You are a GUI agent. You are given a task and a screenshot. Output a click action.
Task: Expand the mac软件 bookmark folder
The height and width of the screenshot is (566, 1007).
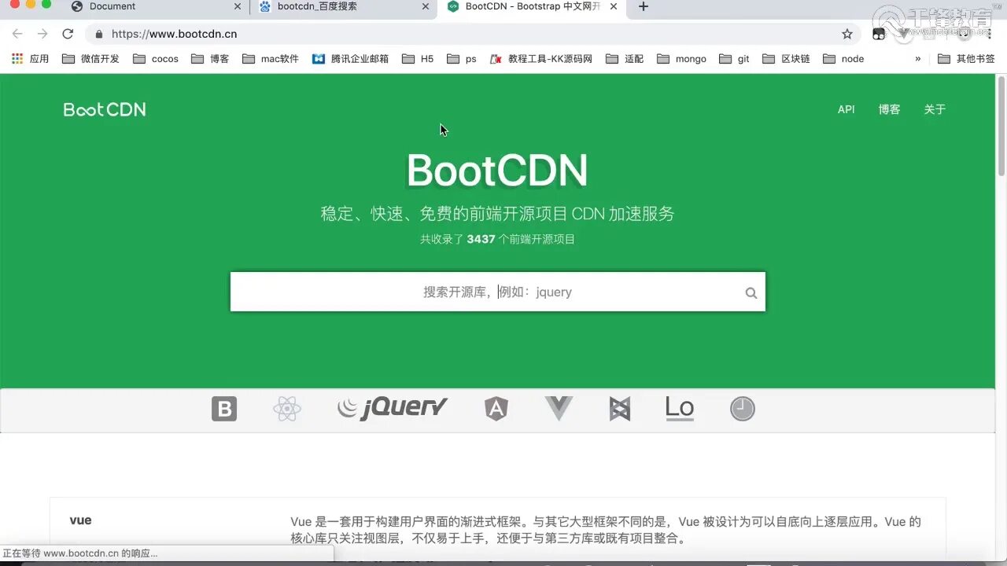click(271, 59)
